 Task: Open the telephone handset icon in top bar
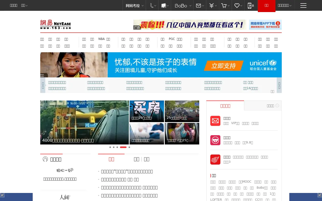pyautogui.click(x=152, y=6)
